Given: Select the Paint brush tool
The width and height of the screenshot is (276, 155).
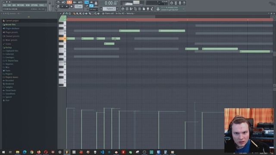Looking at the screenshot, I should (77, 13).
